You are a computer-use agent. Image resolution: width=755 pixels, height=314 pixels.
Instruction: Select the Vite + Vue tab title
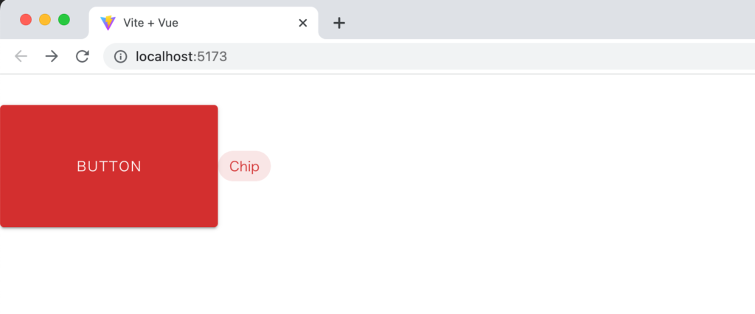pos(150,23)
